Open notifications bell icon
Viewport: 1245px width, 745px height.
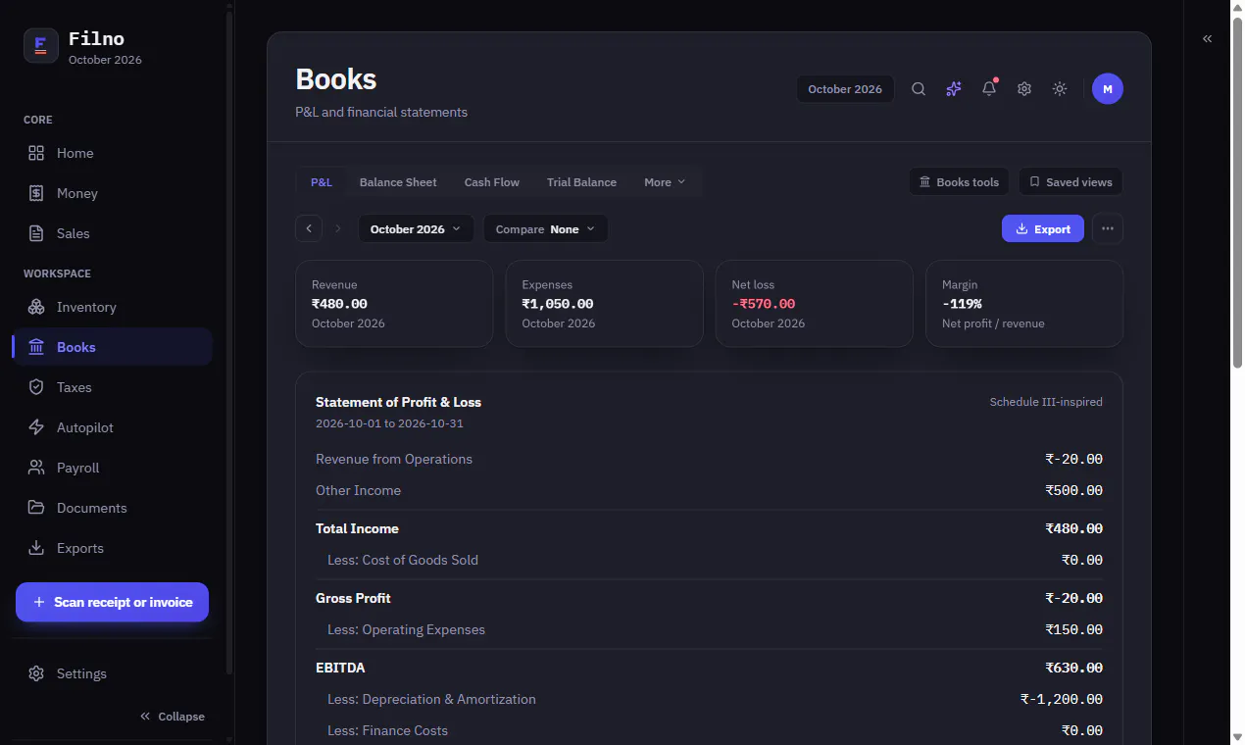[x=989, y=89]
